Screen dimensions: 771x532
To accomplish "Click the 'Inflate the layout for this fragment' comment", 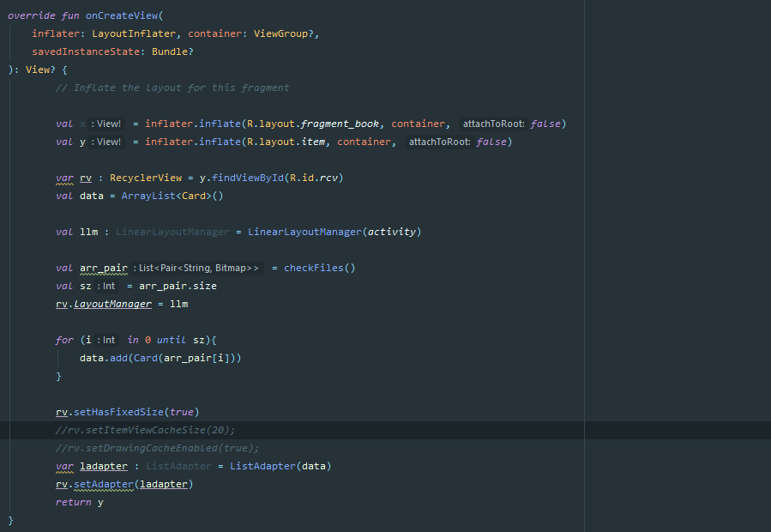I will pos(172,88).
